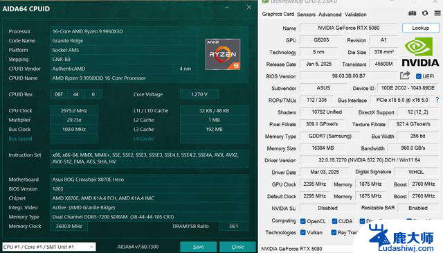This screenshot has width=443, height=253.
Task: Click the 960.0 GB/s bandwidth value
Action: coord(413,148)
